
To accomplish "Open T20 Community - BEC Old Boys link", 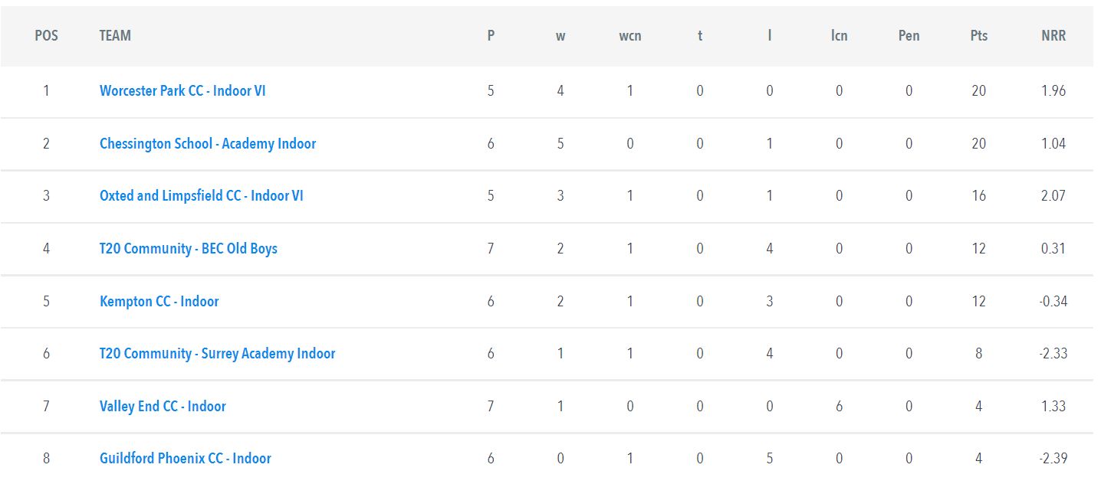I will [x=189, y=248].
